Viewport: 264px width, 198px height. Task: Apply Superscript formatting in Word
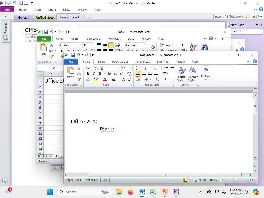(121, 74)
